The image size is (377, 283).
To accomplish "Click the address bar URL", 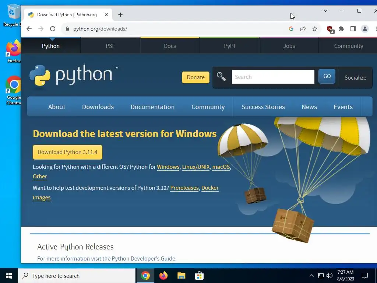I will [x=100, y=29].
